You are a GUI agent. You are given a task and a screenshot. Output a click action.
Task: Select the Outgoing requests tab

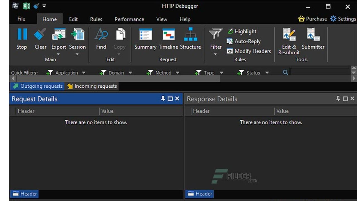pos(38,86)
